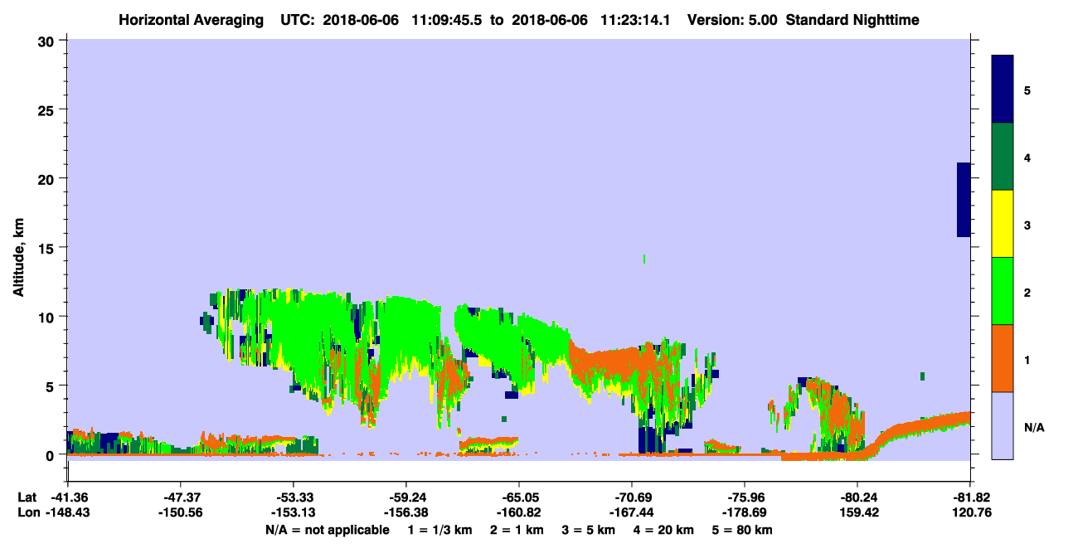Click the dark blue bar at the plot's right edge
This screenshot has width=1078, height=553.
964,200
